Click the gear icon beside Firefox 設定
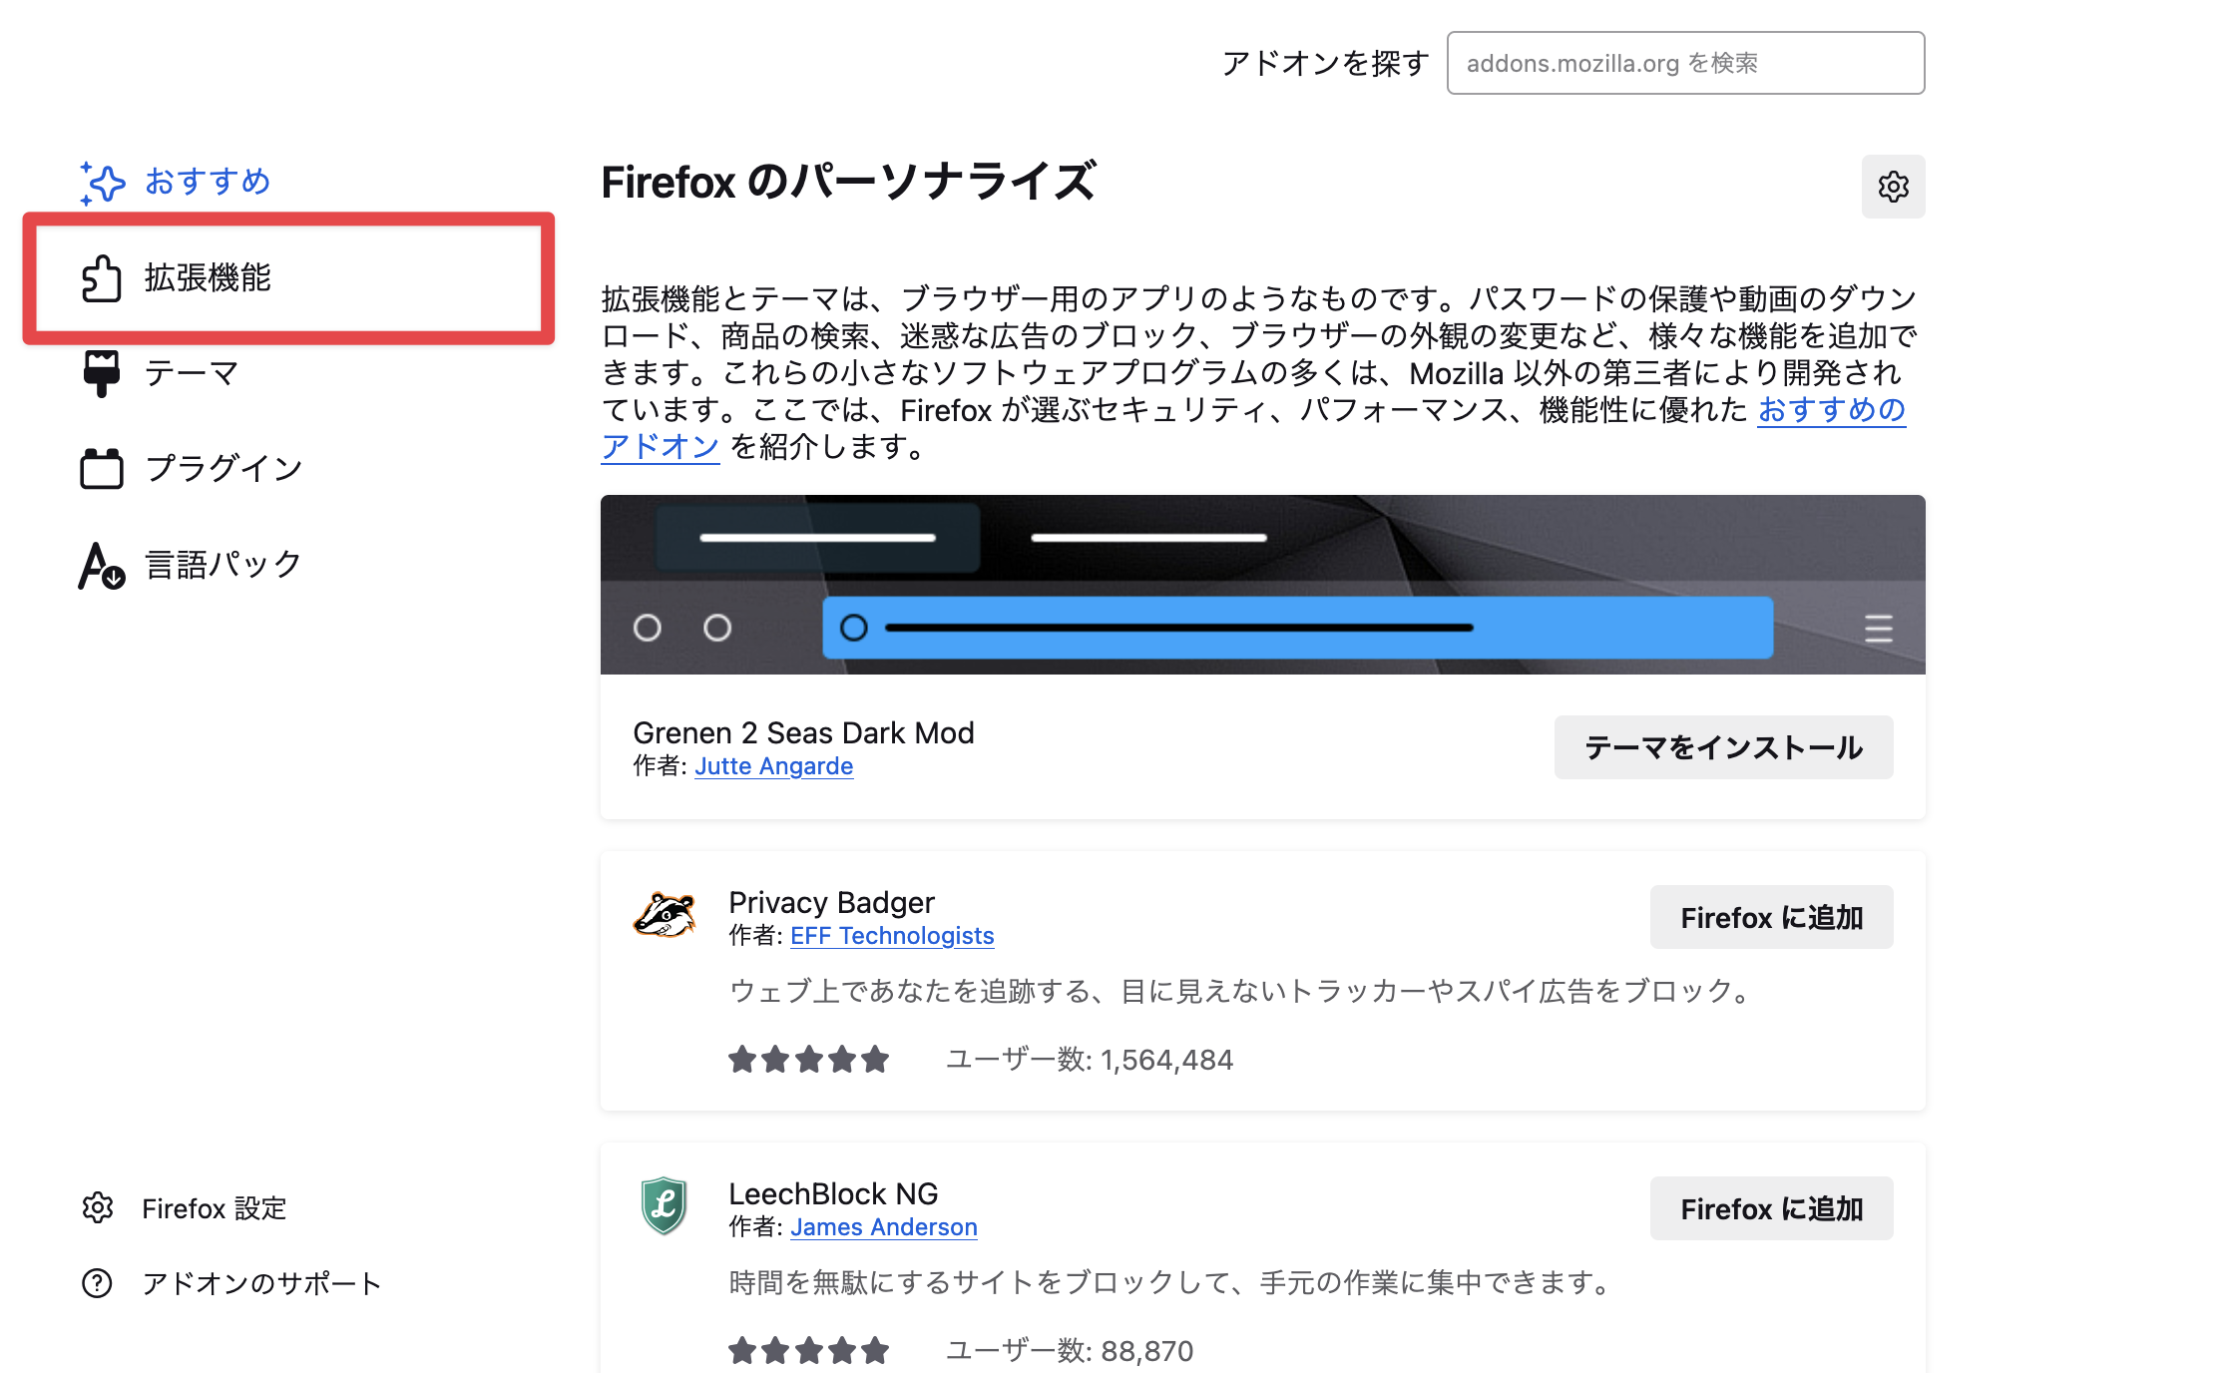Viewport: 2239px width, 1373px height. point(98,1207)
